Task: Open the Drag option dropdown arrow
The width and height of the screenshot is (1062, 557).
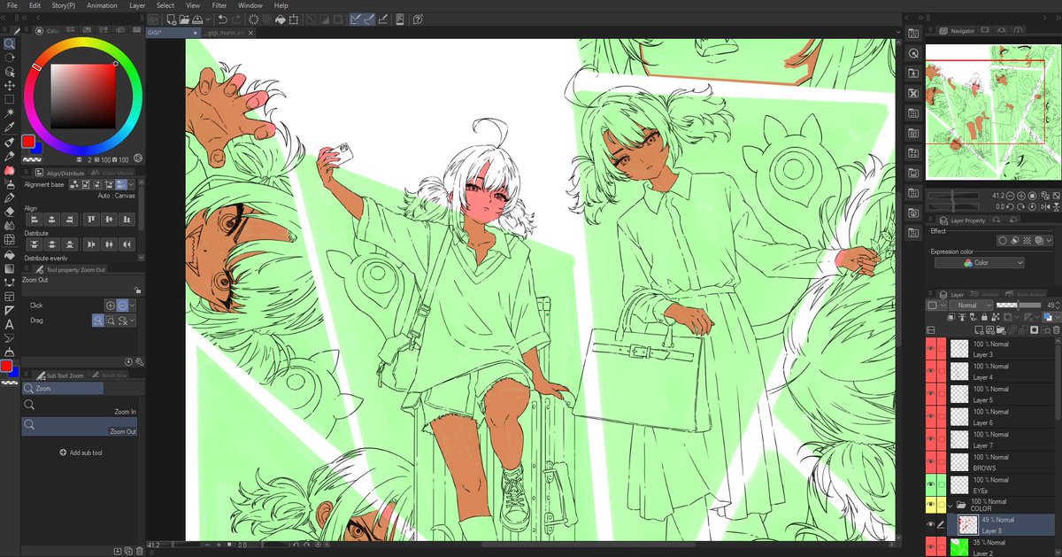Action: click(x=133, y=321)
